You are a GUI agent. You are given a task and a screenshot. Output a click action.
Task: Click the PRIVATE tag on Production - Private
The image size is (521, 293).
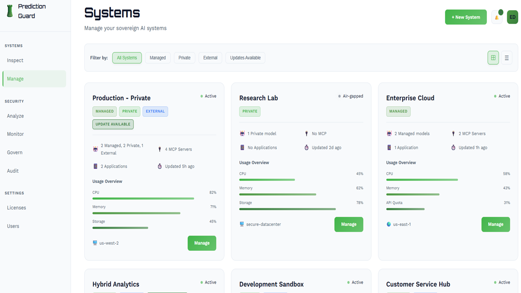pyautogui.click(x=130, y=111)
